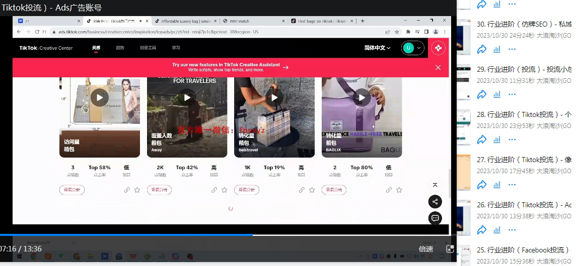The image size is (576, 266).
Task: Copy link icon for the beistravel ad card
Action: [x=302, y=190]
